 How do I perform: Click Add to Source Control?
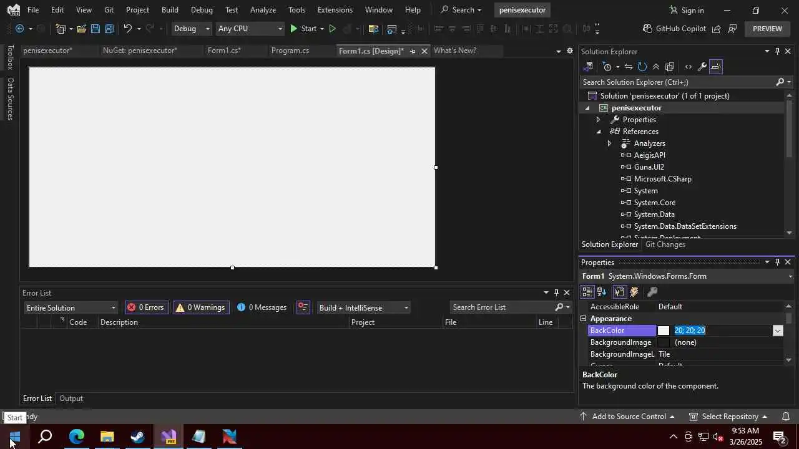(x=627, y=417)
